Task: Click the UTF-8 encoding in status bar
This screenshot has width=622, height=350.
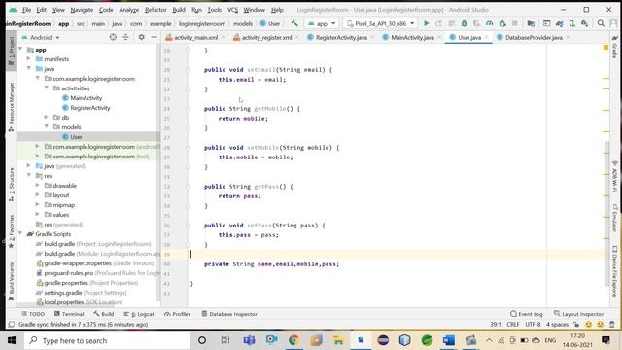Action: coord(533,324)
